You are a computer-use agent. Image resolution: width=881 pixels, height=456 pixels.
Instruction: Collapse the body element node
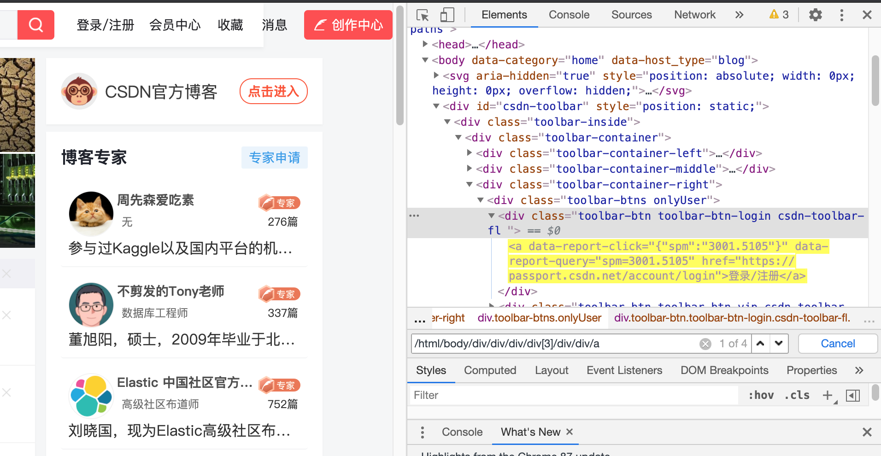click(x=425, y=60)
